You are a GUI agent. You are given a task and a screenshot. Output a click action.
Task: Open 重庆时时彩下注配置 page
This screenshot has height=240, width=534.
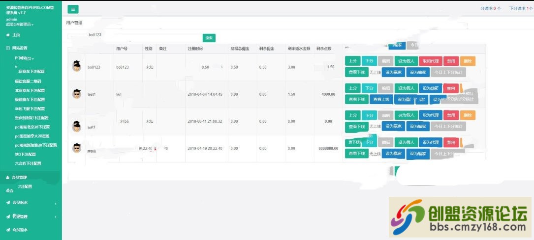click(x=31, y=118)
